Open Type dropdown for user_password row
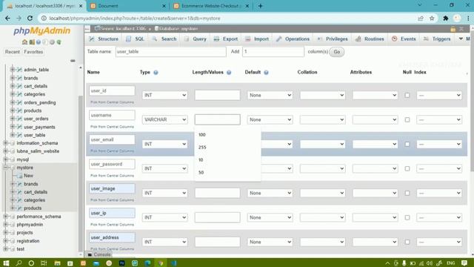The height and width of the screenshot is (267, 474). [x=164, y=168]
